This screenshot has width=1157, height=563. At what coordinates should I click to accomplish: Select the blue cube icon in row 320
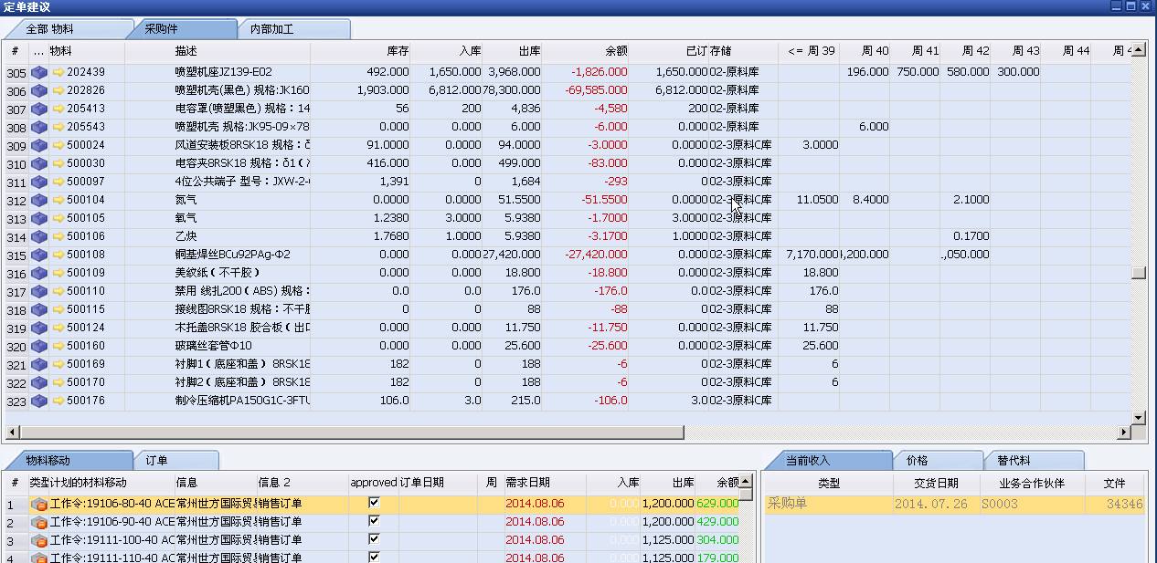click(x=39, y=346)
